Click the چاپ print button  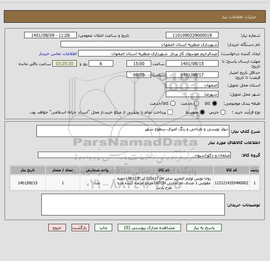pos(103,228)
